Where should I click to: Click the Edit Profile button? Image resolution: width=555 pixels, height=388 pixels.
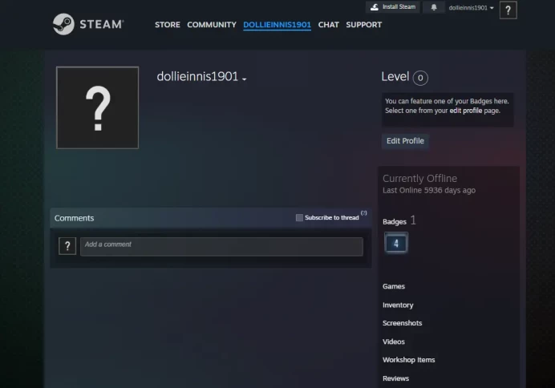405,141
